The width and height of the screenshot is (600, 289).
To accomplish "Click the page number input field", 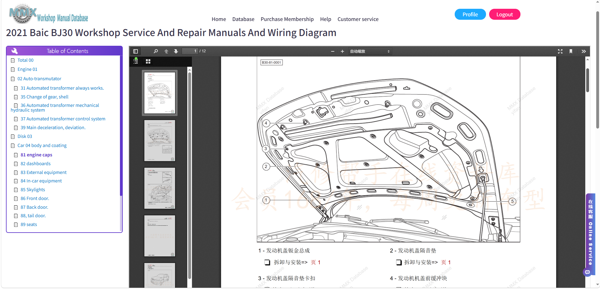I will (190, 51).
